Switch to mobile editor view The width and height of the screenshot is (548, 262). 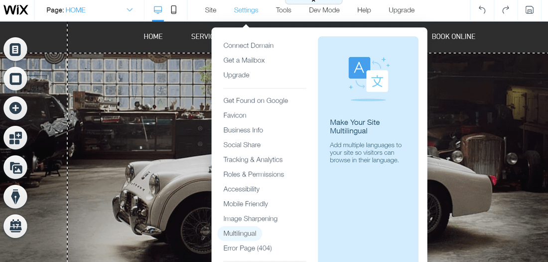(x=173, y=10)
